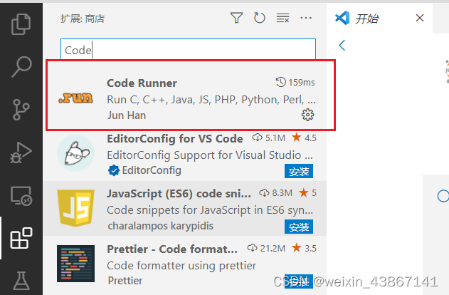
Task: Click EditorConfig Support for Visual Studio description
Action: (x=210, y=155)
